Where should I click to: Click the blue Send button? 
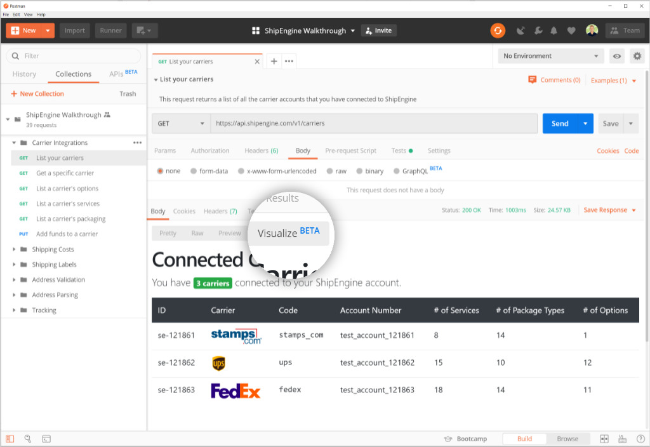(559, 123)
